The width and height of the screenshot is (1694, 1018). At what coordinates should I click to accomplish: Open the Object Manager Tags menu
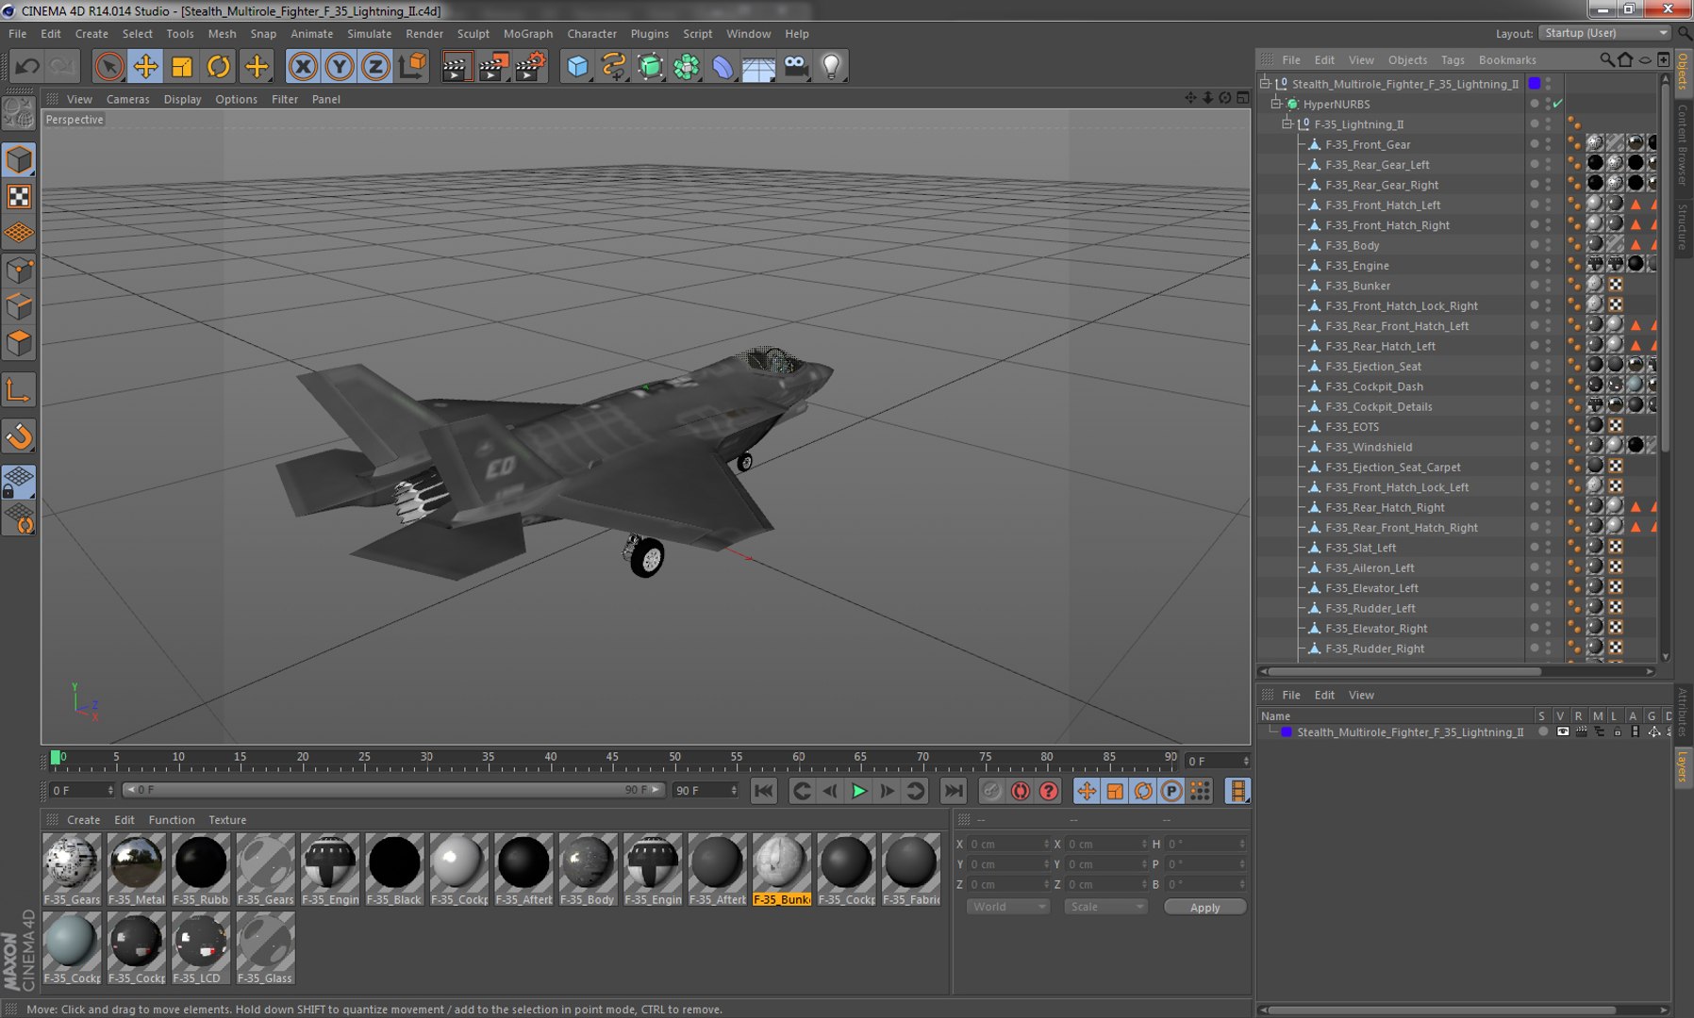[1453, 59]
